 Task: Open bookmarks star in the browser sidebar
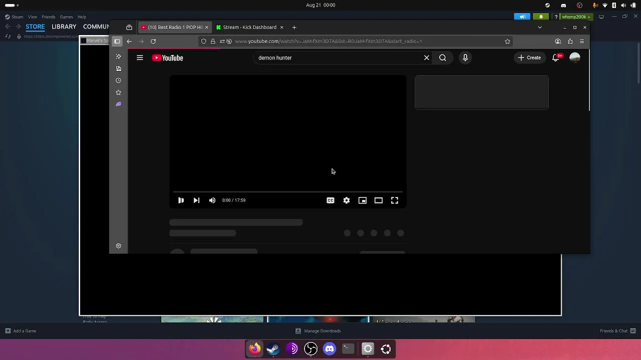[x=119, y=92]
